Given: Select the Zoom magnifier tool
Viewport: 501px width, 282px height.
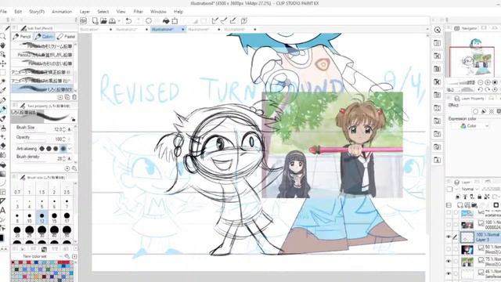Looking at the screenshot, I should pos(3,37).
